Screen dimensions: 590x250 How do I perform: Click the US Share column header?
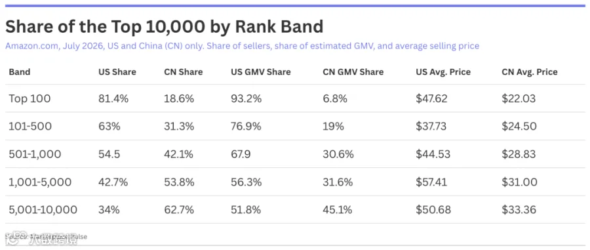click(117, 72)
